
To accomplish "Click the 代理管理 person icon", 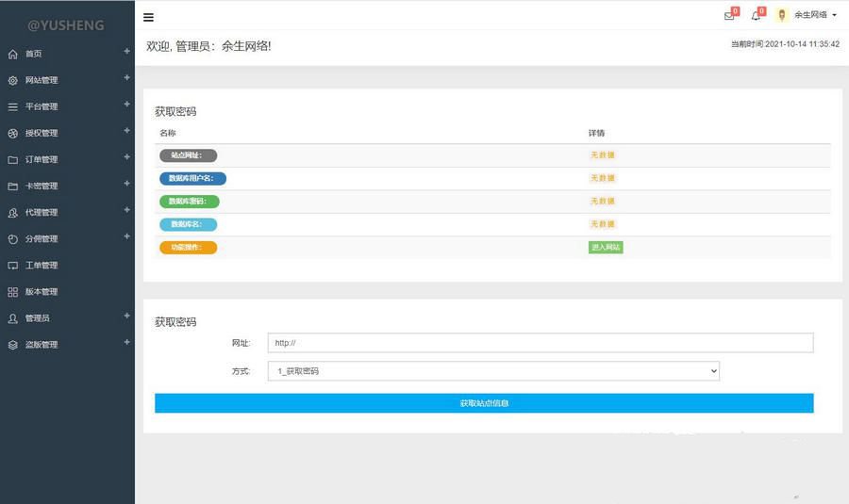I will (x=13, y=213).
